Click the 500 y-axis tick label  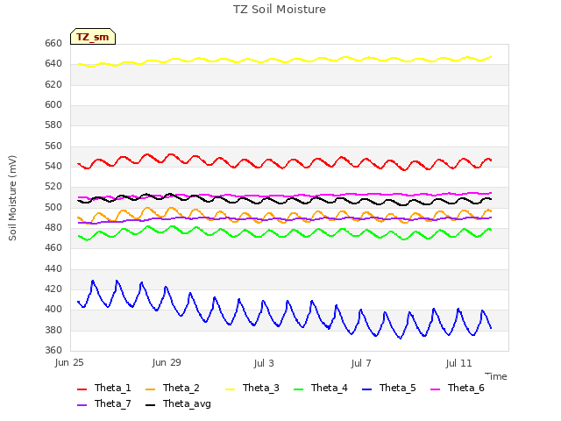point(53,207)
